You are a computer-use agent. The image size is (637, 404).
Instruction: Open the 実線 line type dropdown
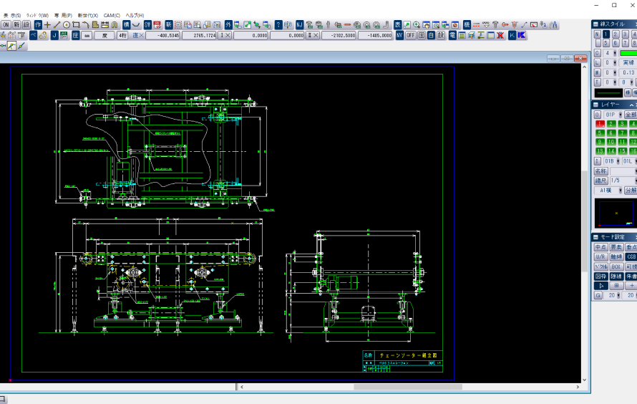(x=628, y=63)
